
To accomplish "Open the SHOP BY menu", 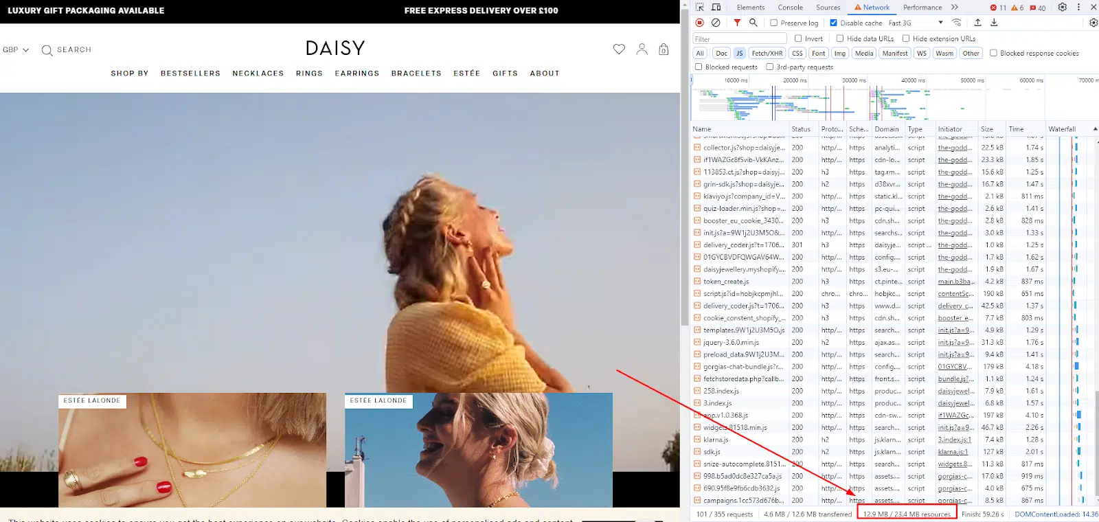I will click(x=130, y=73).
